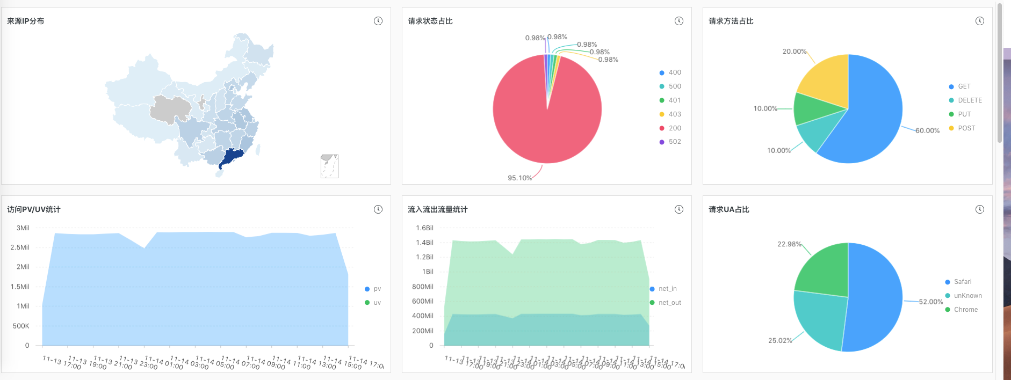
Task: Click the 60.00% pie label
Action: [928, 130]
